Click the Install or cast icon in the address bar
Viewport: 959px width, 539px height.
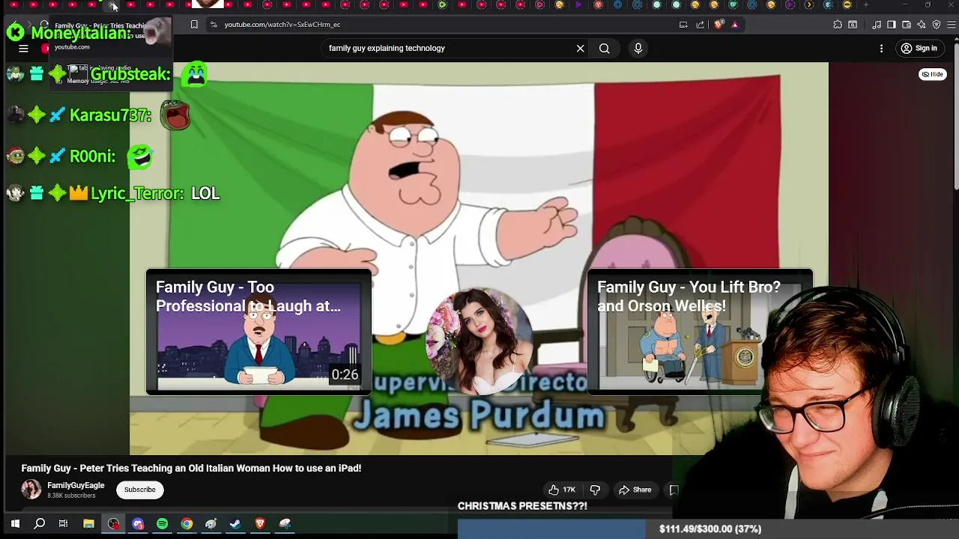(x=683, y=25)
